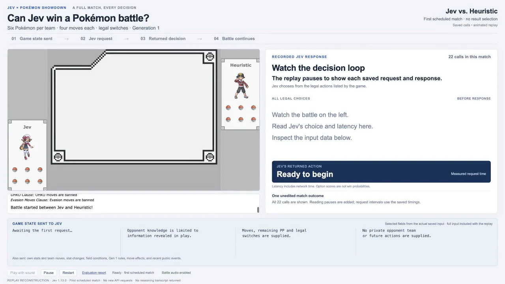Screen dimensions: 505x284
Task: Click 'First scheduled match · no result selection'
Action: pos(460,19)
